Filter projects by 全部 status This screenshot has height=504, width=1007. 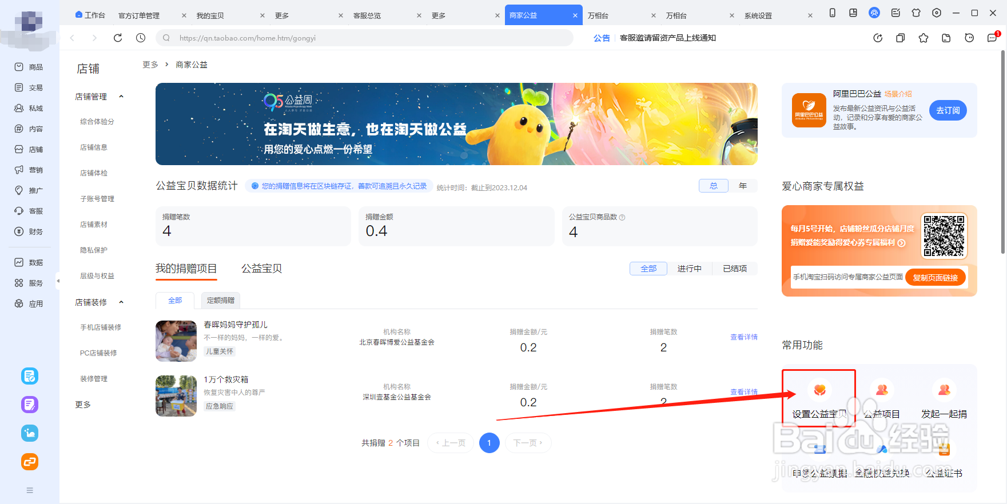coord(648,269)
